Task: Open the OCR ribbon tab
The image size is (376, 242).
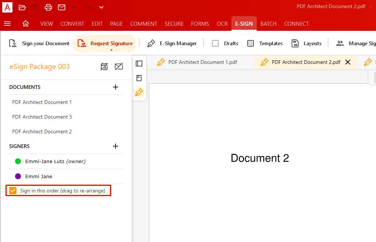Action: [x=222, y=24]
